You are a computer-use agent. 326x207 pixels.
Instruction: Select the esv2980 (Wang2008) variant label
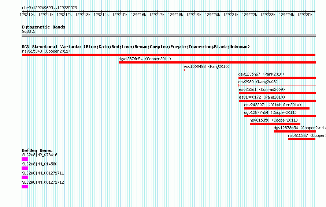point(258,82)
